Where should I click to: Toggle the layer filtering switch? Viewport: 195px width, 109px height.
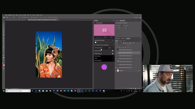coord(134,43)
